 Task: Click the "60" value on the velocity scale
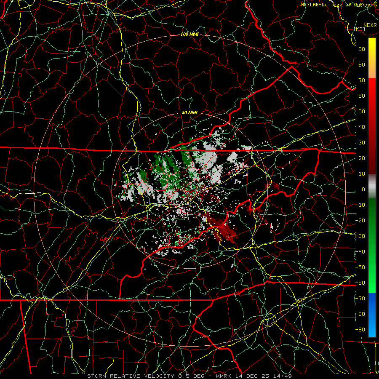(x=362, y=96)
